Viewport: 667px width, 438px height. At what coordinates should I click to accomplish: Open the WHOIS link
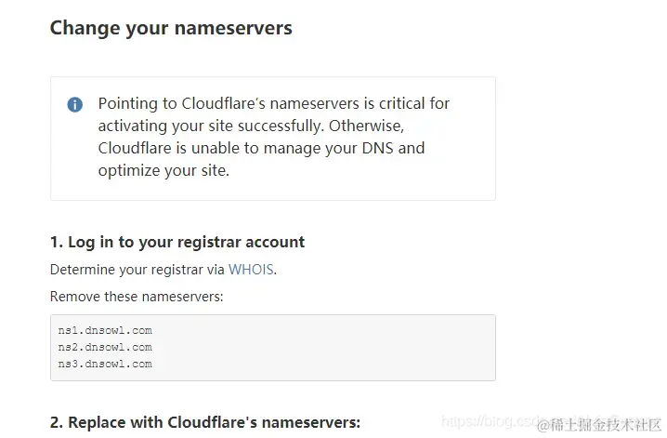[251, 270]
